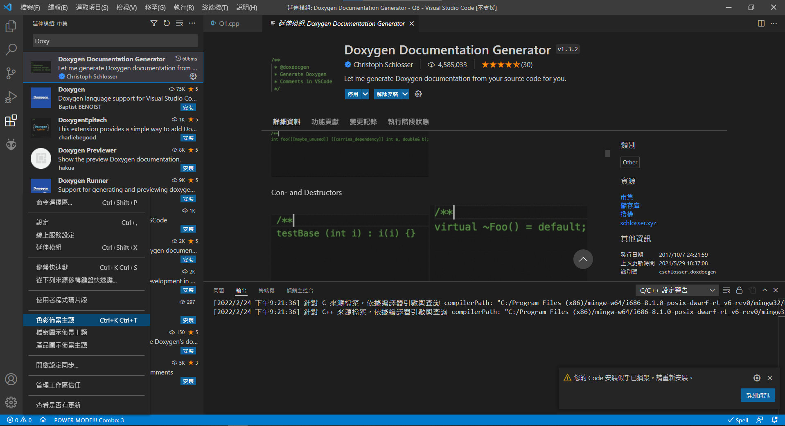Open notification settings gear
The width and height of the screenshot is (785, 426).
[757, 378]
